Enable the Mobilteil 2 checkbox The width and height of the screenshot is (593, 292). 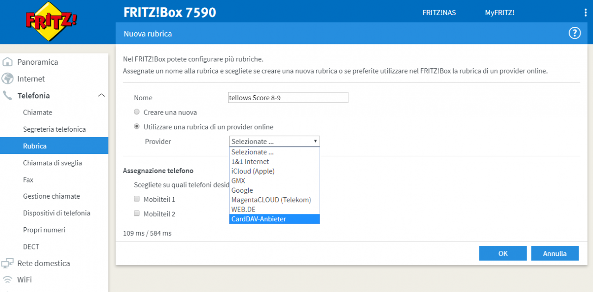coord(137,213)
